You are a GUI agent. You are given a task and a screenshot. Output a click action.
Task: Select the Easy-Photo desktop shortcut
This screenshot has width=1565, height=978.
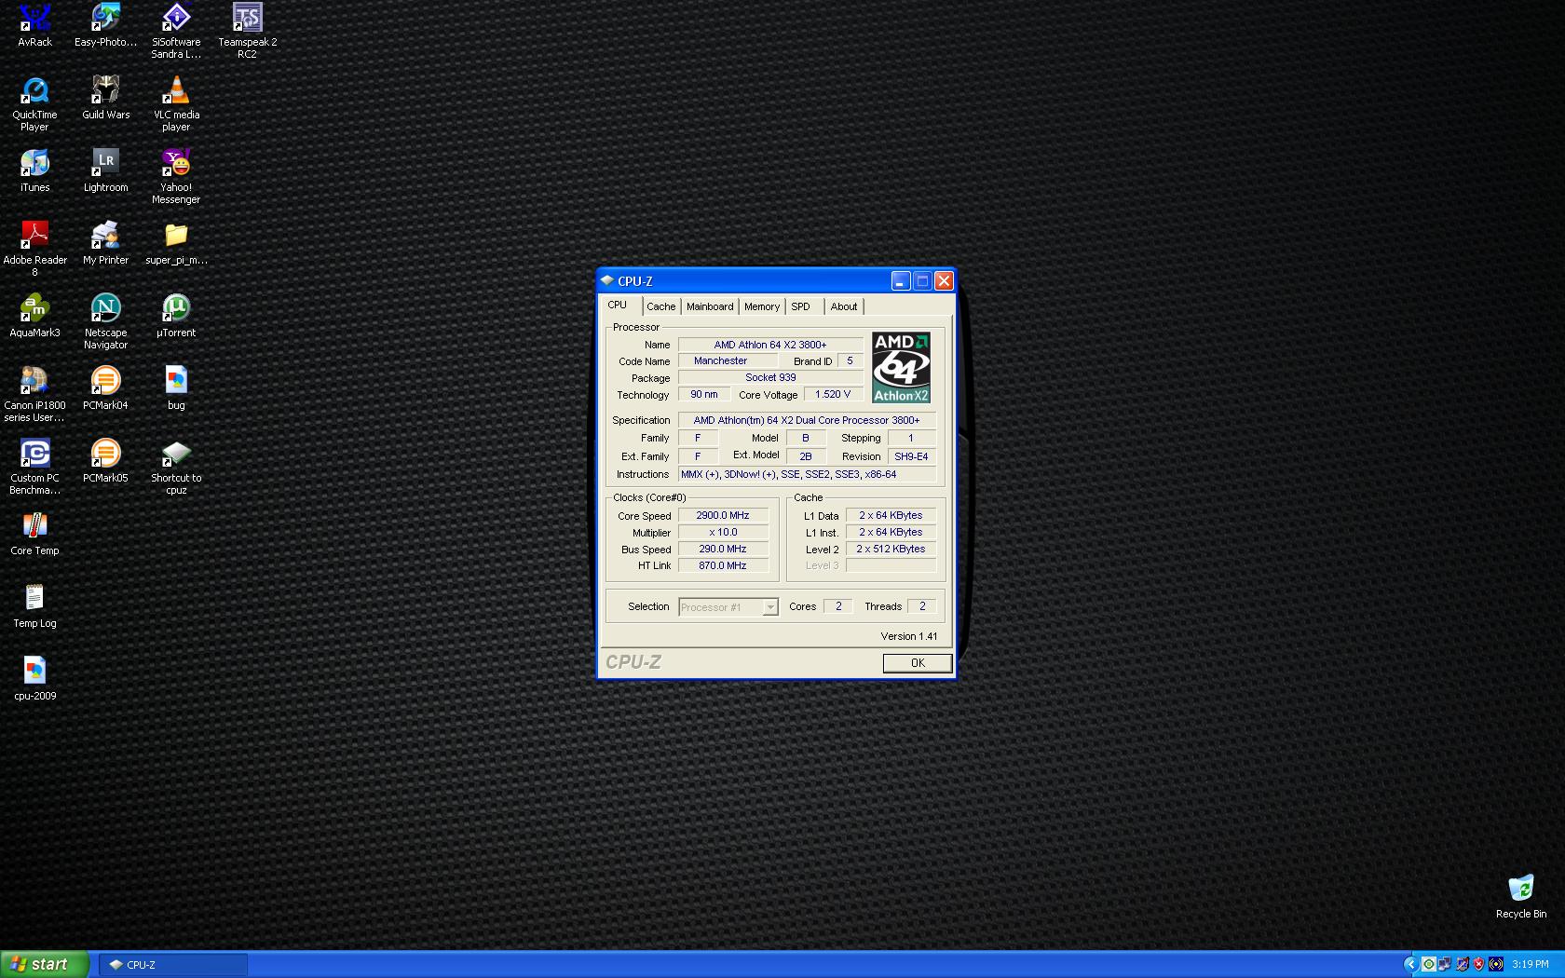[105, 25]
